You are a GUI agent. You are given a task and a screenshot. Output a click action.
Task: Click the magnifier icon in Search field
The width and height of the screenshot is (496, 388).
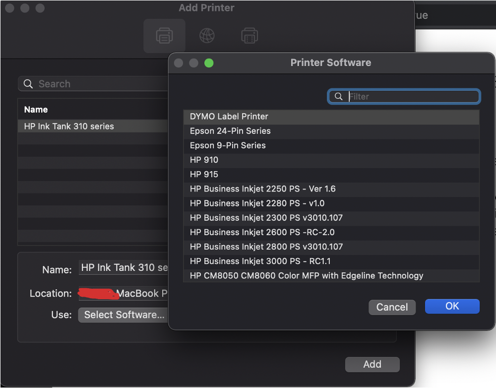(x=28, y=84)
